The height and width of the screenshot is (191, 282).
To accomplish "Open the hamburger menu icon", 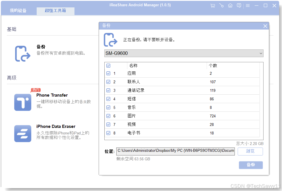I will click(x=248, y=6).
